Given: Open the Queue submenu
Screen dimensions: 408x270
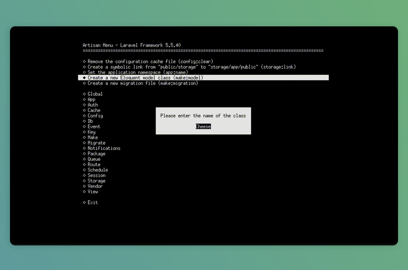Looking at the screenshot, I should [x=92, y=159].
